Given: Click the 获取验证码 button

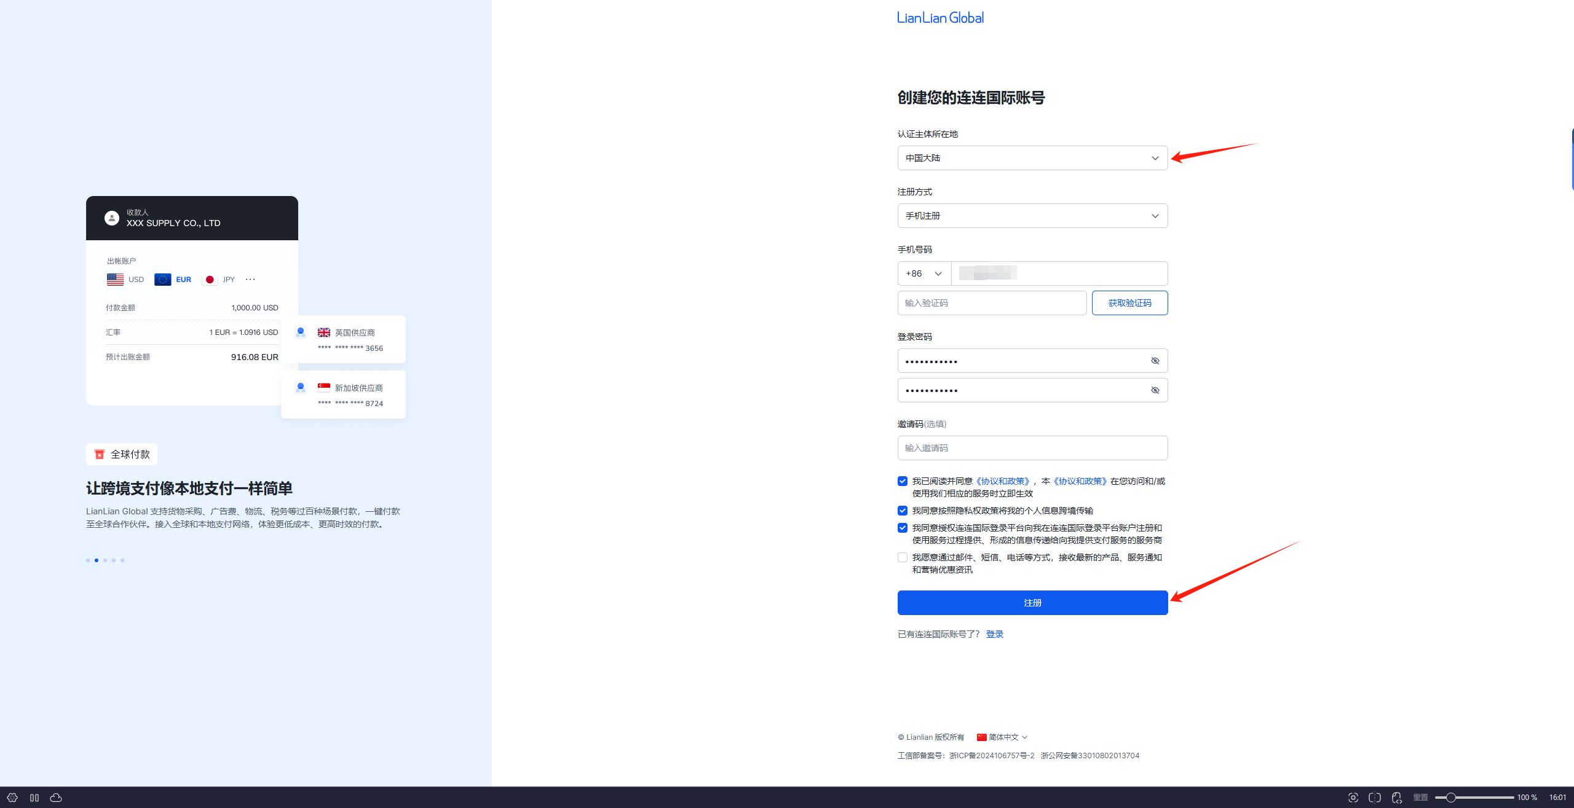Looking at the screenshot, I should 1129,303.
